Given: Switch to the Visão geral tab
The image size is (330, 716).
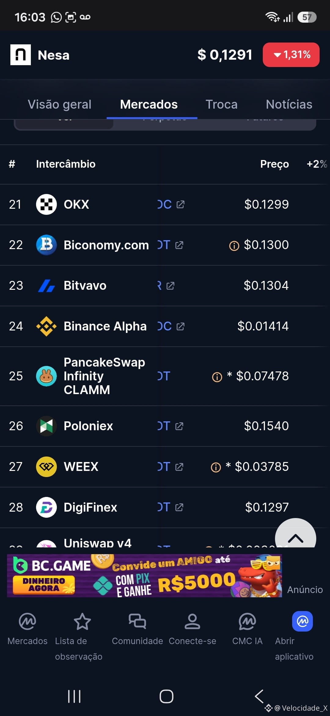Looking at the screenshot, I should click(60, 104).
